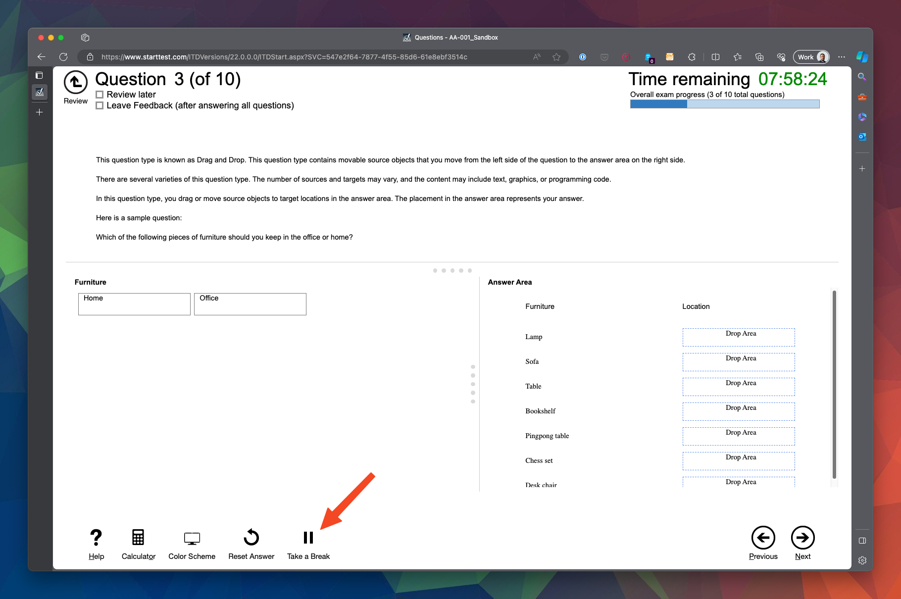Image resolution: width=901 pixels, height=599 pixels.
Task: Open the Settings and more ellipsis menu
Action: 842,57
